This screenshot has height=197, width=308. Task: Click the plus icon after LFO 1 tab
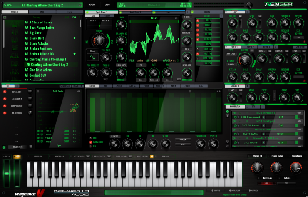(x=263, y=107)
